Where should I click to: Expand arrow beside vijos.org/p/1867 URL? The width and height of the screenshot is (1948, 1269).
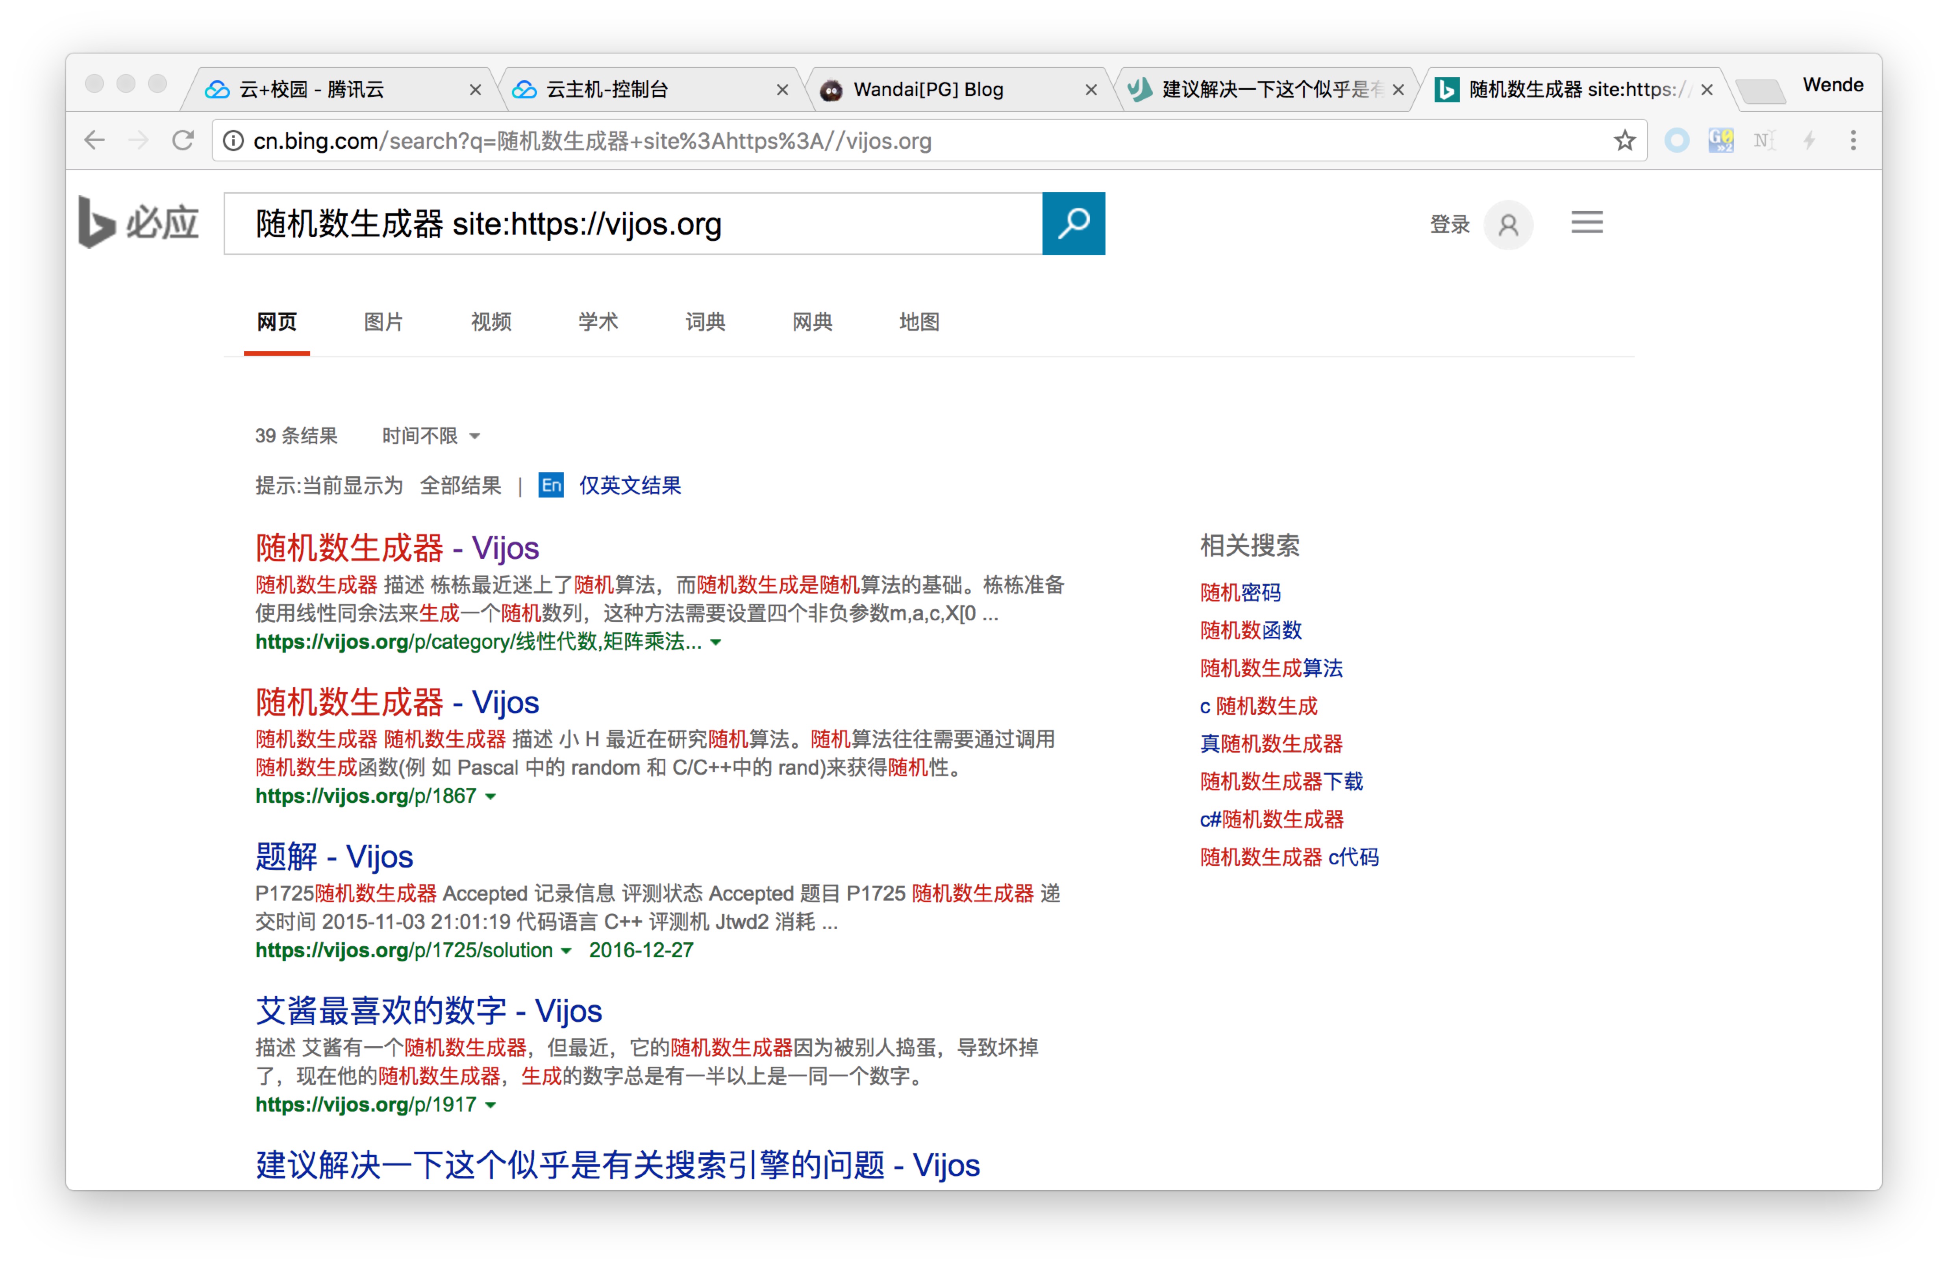(x=490, y=796)
